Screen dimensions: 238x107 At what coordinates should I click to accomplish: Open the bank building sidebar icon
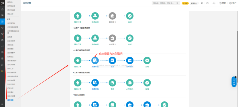click(2, 40)
